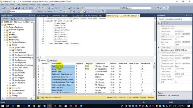Open WhatsApp from the taskbar
The image size is (193, 108).
coord(39,106)
